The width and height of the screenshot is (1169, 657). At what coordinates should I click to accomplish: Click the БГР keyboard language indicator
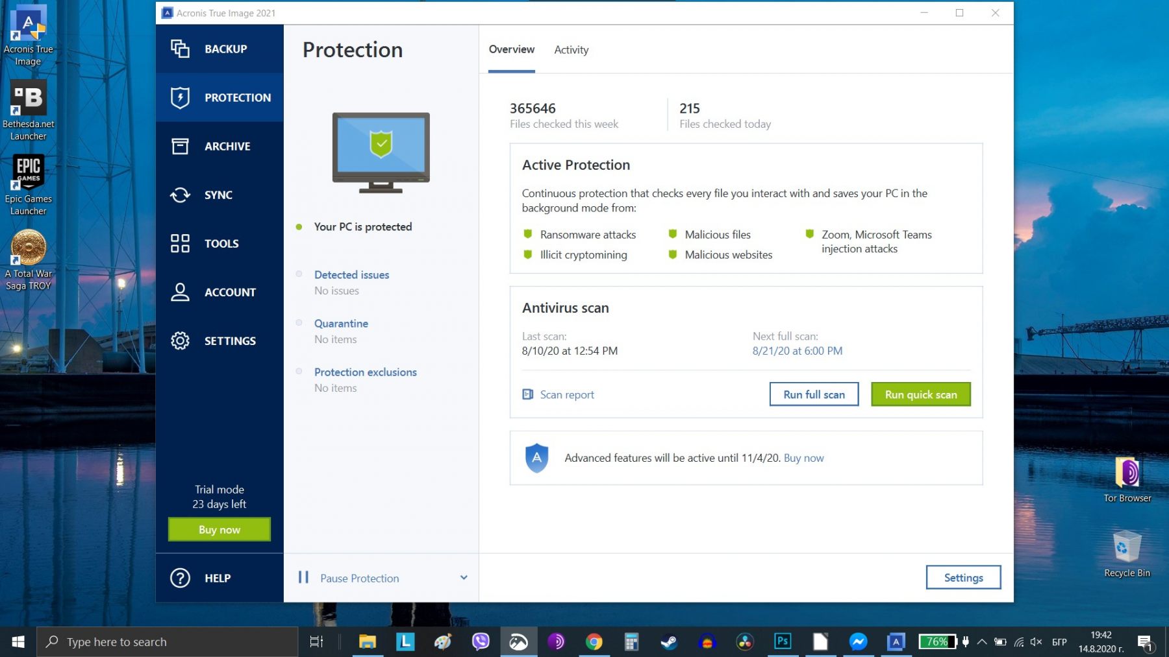coord(1059,642)
